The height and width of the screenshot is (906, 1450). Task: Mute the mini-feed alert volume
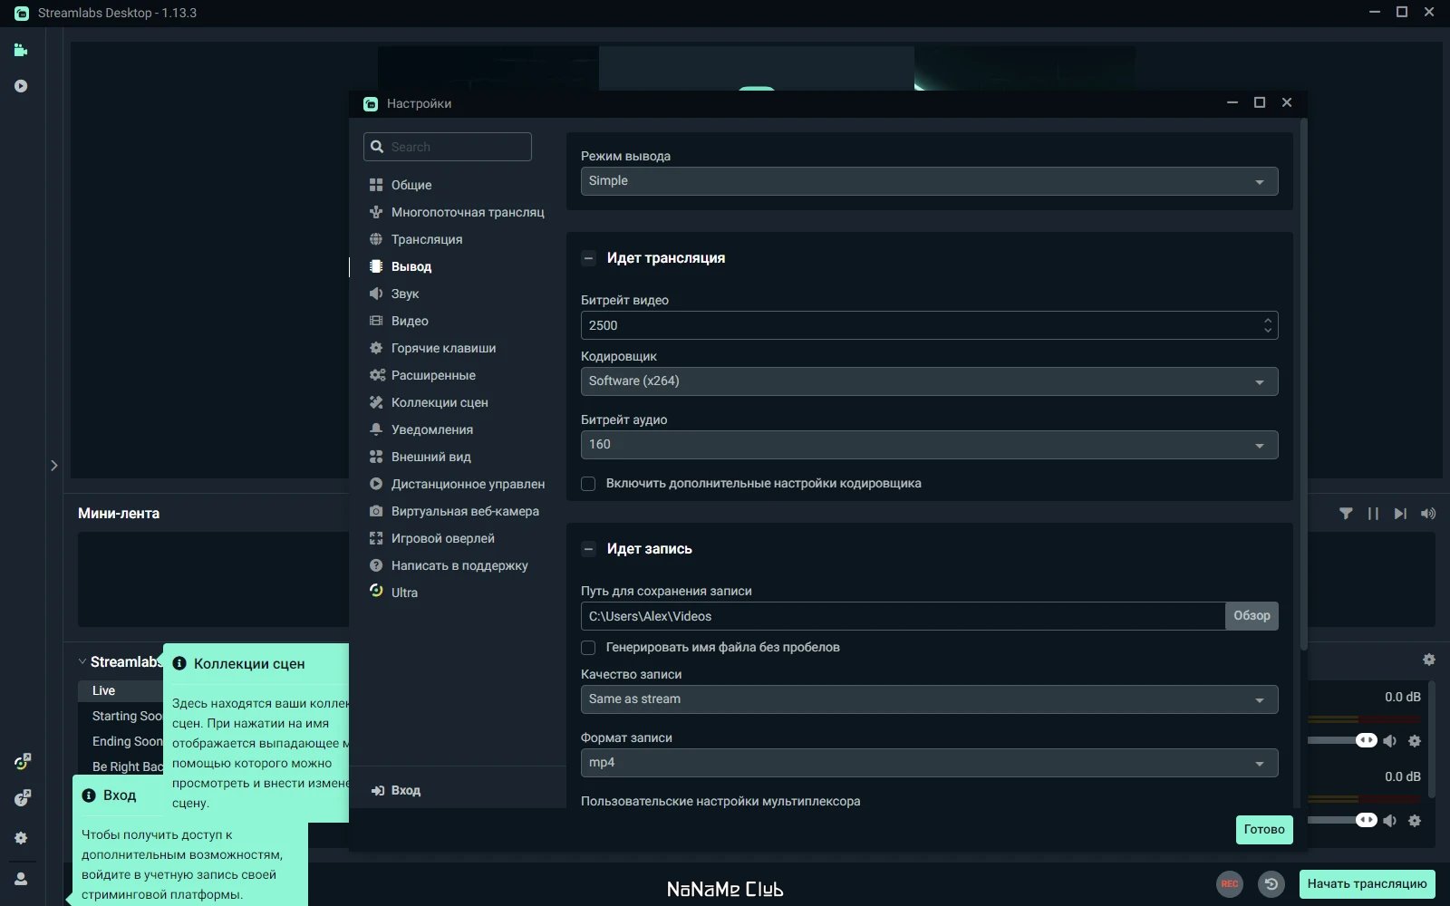pos(1428,514)
